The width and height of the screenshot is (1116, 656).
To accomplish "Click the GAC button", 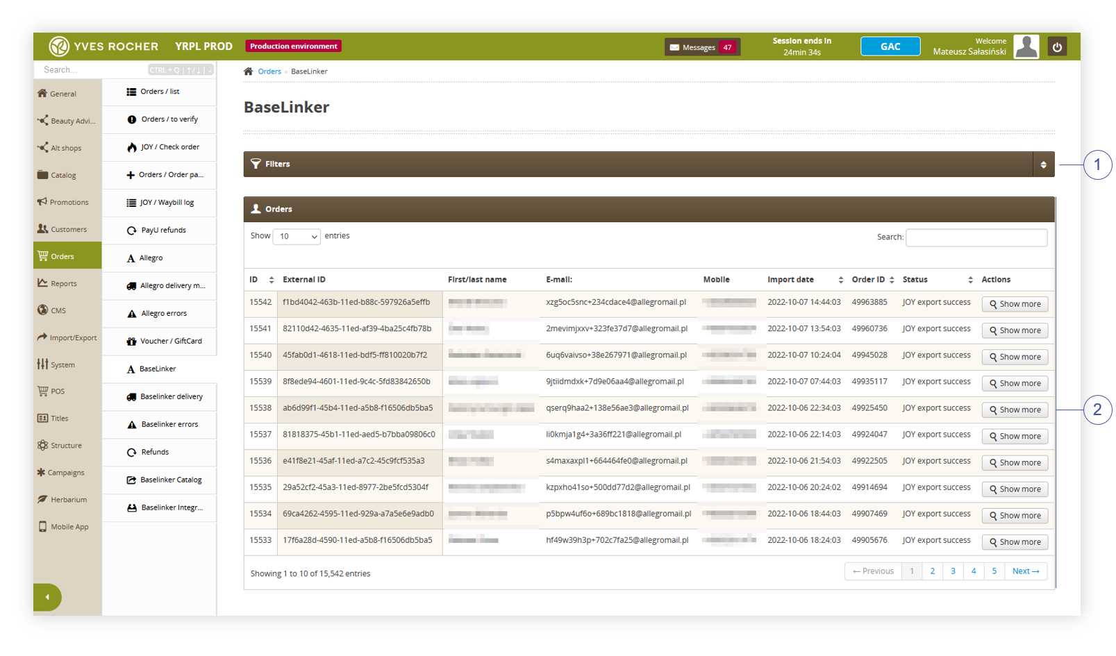I will pyautogui.click(x=890, y=47).
